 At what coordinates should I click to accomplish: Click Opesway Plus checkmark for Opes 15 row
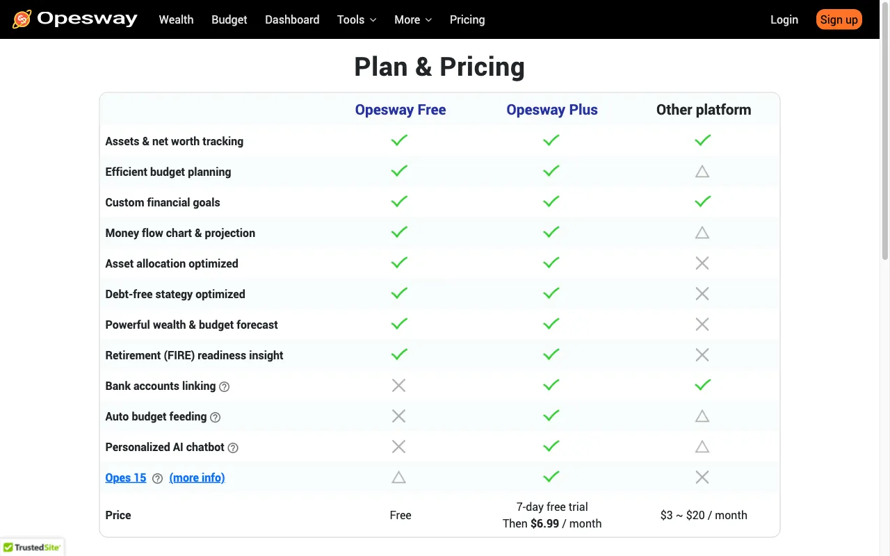[x=551, y=477]
